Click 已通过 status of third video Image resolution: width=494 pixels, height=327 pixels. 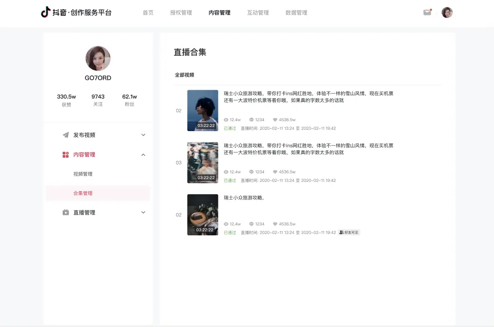(x=230, y=233)
